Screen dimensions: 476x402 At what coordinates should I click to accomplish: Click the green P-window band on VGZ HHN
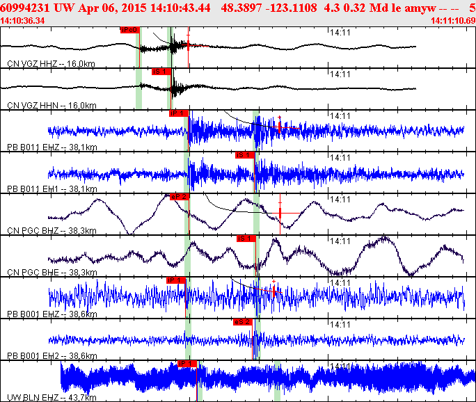pyautogui.click(x=138, y=88)
